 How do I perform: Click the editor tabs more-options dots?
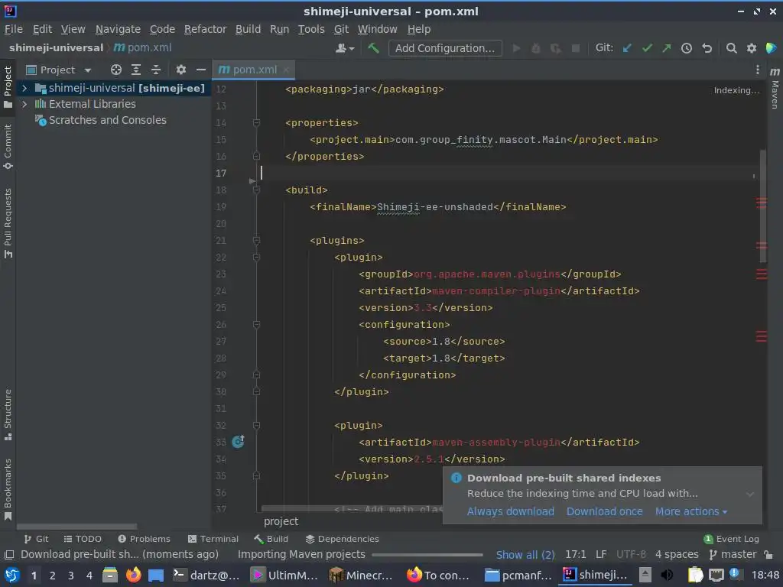757,70
